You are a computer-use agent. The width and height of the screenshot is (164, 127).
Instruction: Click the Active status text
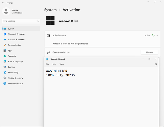click(147, 35)
